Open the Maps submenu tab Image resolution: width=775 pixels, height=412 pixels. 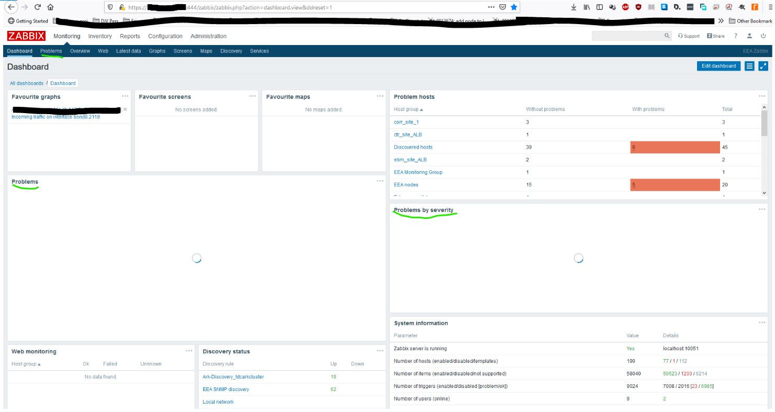(206, 51)
